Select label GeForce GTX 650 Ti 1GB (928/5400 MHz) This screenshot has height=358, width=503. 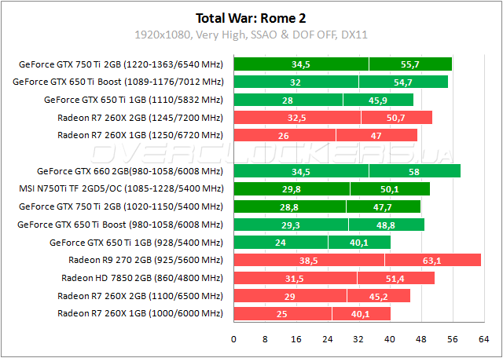(x=136, y=243)
